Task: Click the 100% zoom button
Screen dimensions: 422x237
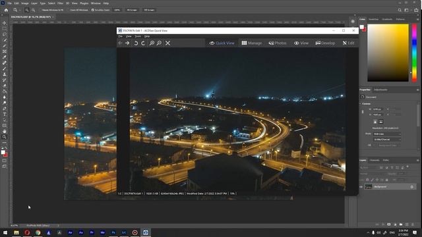Action: click(x=117, y=10)
